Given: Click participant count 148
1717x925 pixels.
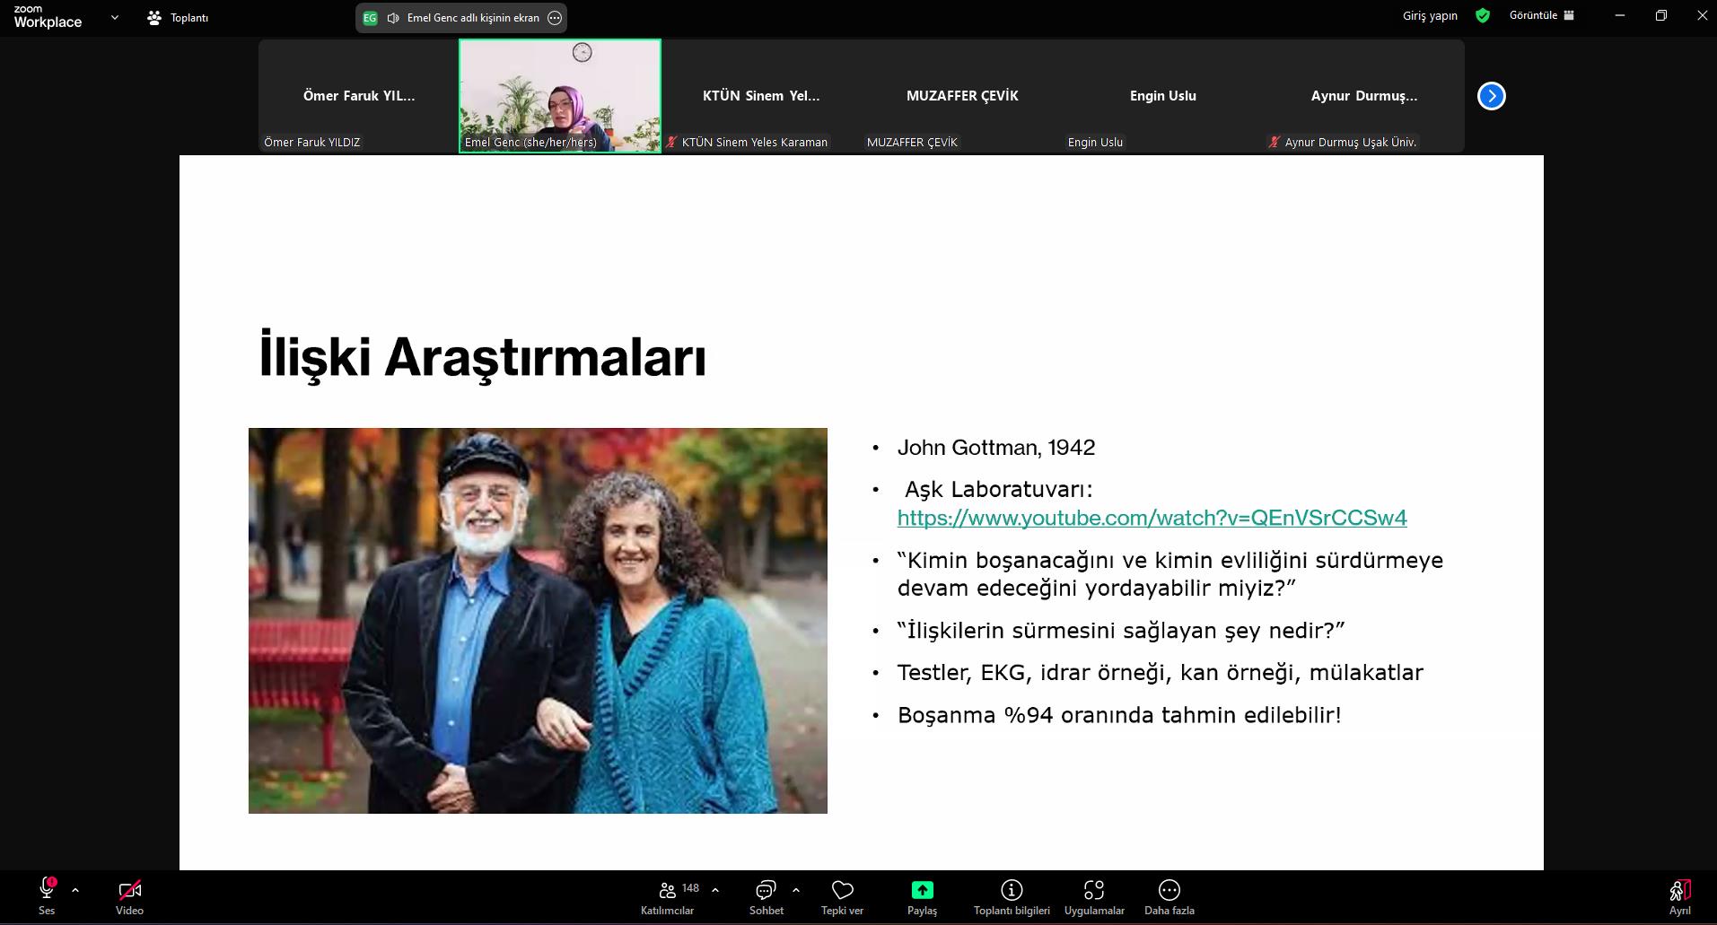Looking at the screenshot, I should click(x=690, y=888).
